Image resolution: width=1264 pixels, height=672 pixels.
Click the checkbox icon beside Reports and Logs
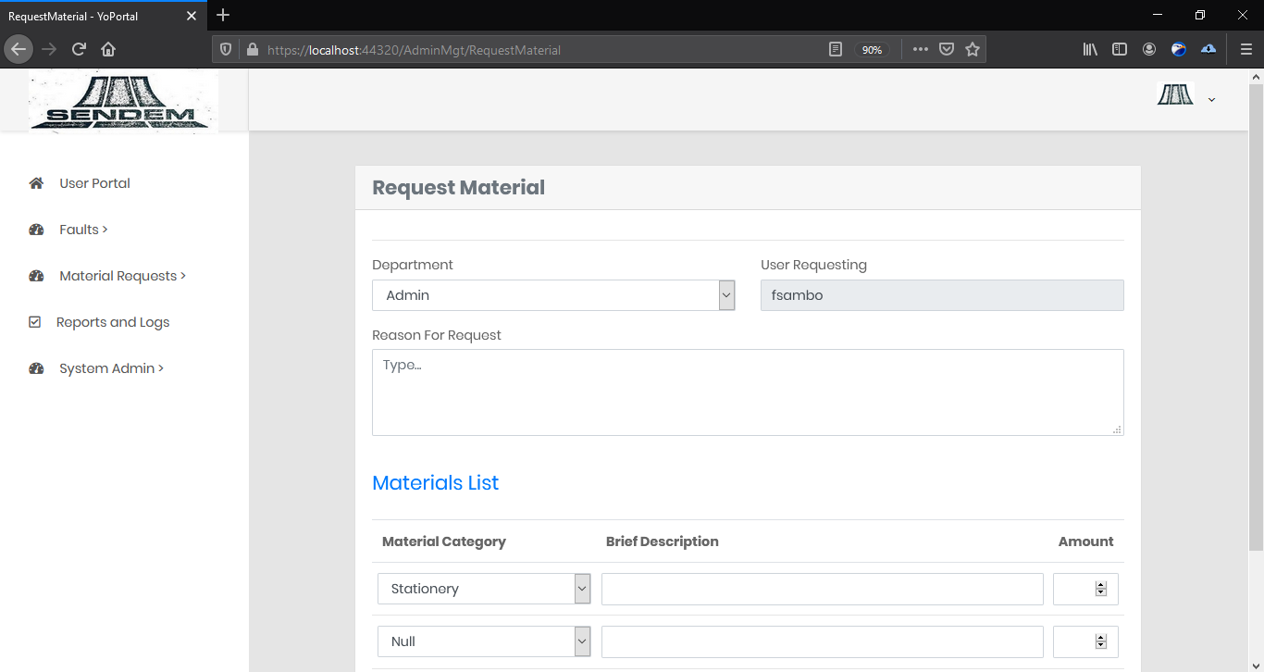coord(35,322)
